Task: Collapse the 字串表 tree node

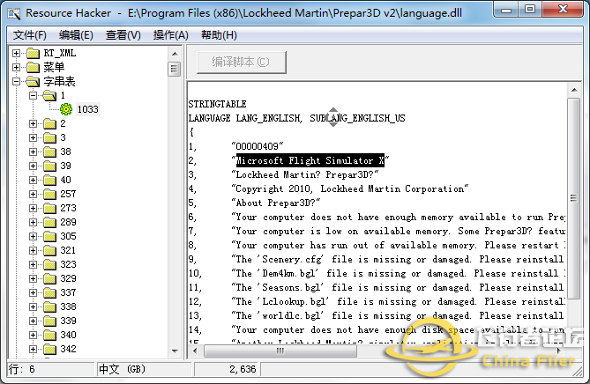Action: [x=16, y=82]
